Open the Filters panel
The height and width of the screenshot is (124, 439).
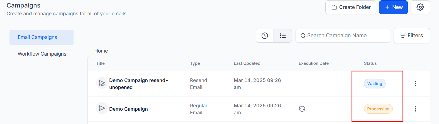coord(411,36)
